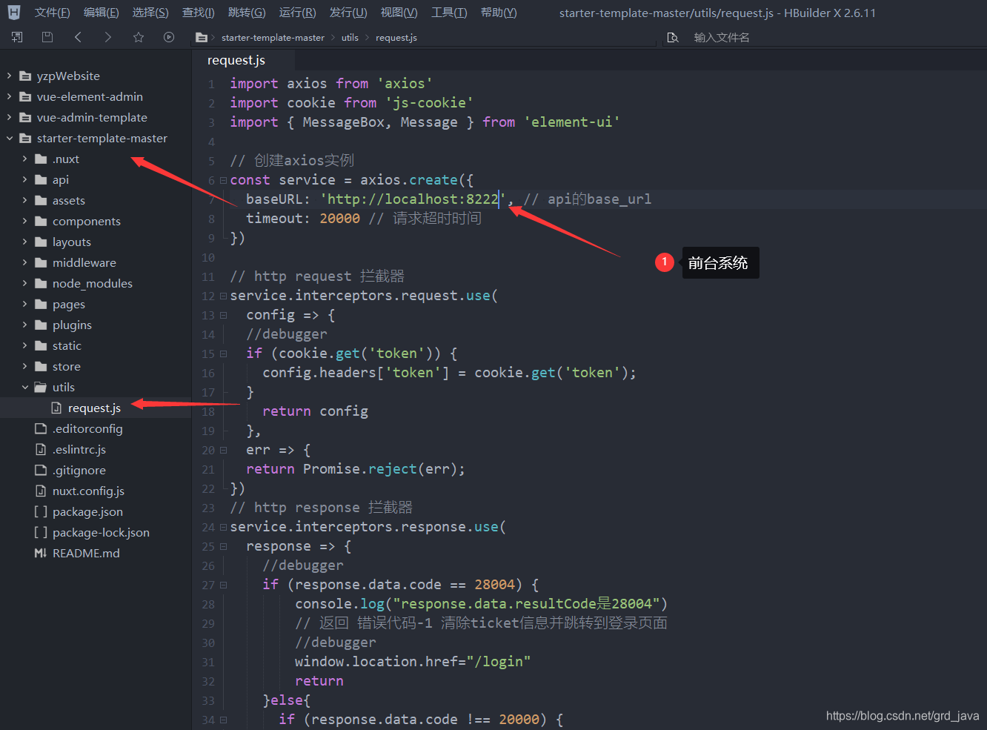This screenshot has width=987, height=730.
Task: Collapse the starter-template-master project
Action: 9,138
